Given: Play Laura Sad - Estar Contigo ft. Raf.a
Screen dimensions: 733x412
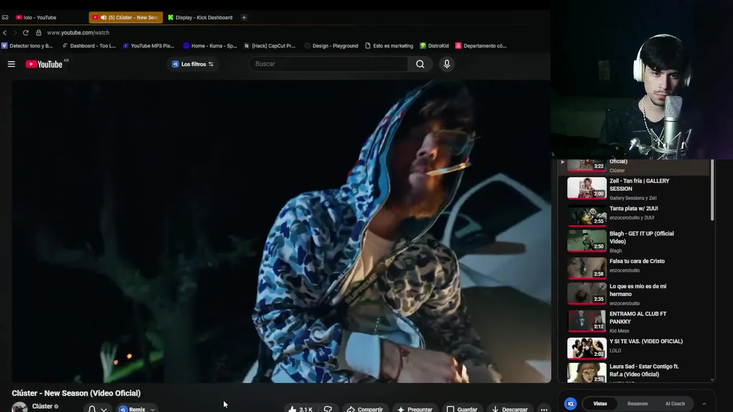Looking at the screenshot, I should 644,370.
